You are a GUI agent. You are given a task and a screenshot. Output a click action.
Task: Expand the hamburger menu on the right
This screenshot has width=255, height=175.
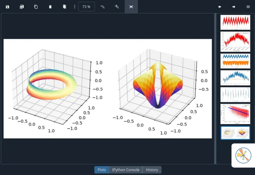248,7
